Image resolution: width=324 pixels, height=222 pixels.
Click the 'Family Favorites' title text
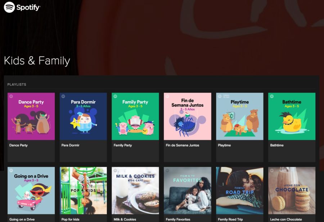tap(178, 219)
